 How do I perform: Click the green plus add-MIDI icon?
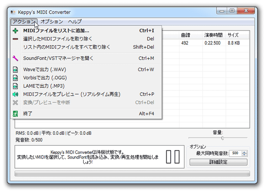point(16,31)
